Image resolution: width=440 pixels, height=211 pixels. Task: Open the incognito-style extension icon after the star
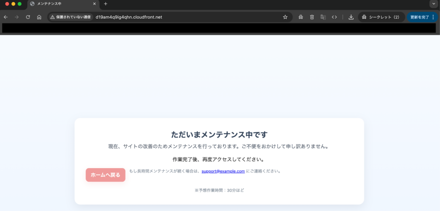pyautogui.click(x=300, y=17)
